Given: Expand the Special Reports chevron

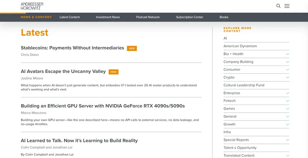Looking at the screenshot, I should point(288,140).
